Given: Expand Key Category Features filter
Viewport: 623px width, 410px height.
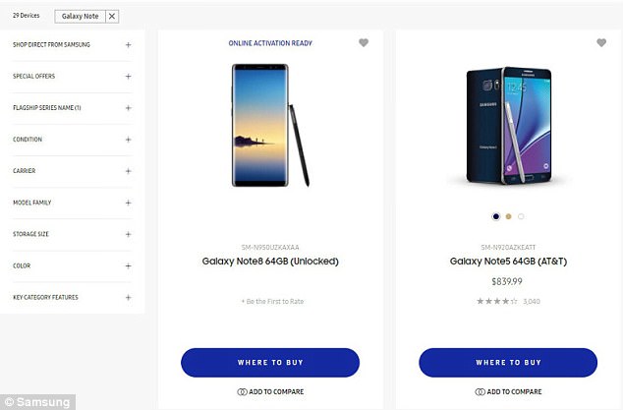Looking at the screenshot, I should pos(128,297).
